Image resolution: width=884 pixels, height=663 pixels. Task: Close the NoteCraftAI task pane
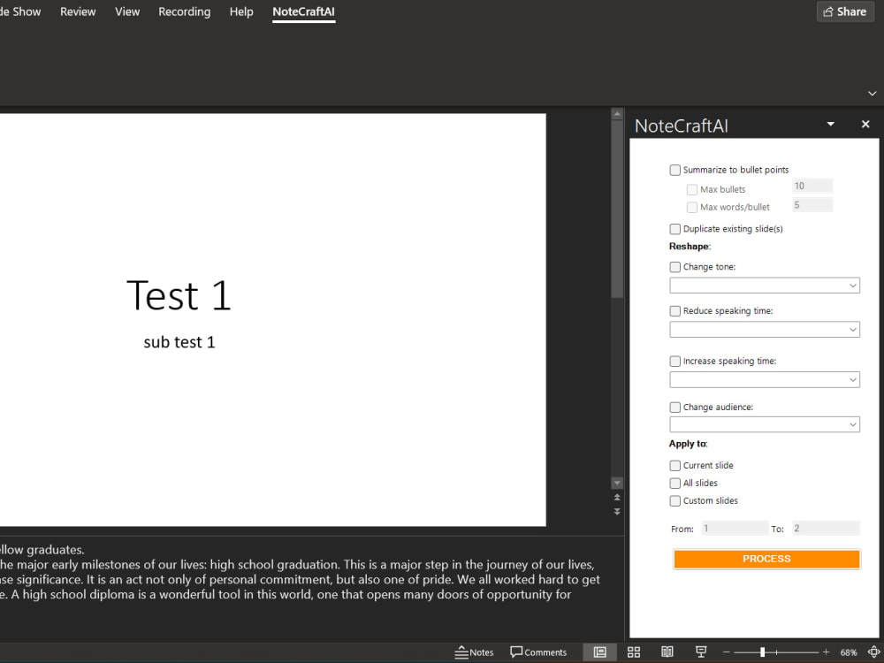click(865, 124)
